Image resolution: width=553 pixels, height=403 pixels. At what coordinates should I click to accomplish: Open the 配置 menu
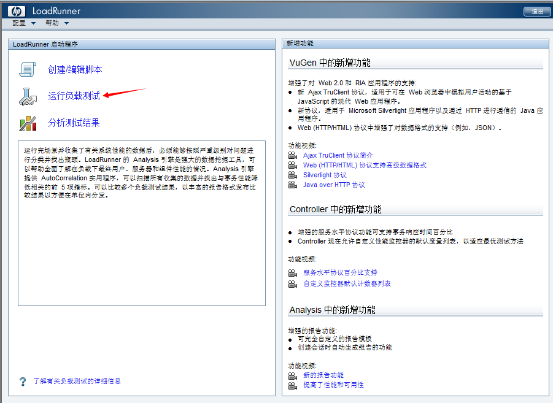click(x=19, y=23)
